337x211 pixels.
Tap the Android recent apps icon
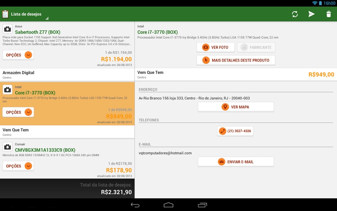pyautogui.click(x=202, y=205)
